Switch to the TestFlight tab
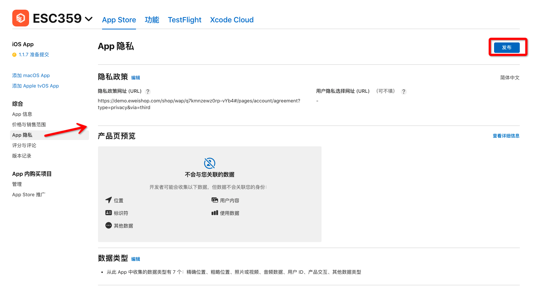 pos(184,20)
